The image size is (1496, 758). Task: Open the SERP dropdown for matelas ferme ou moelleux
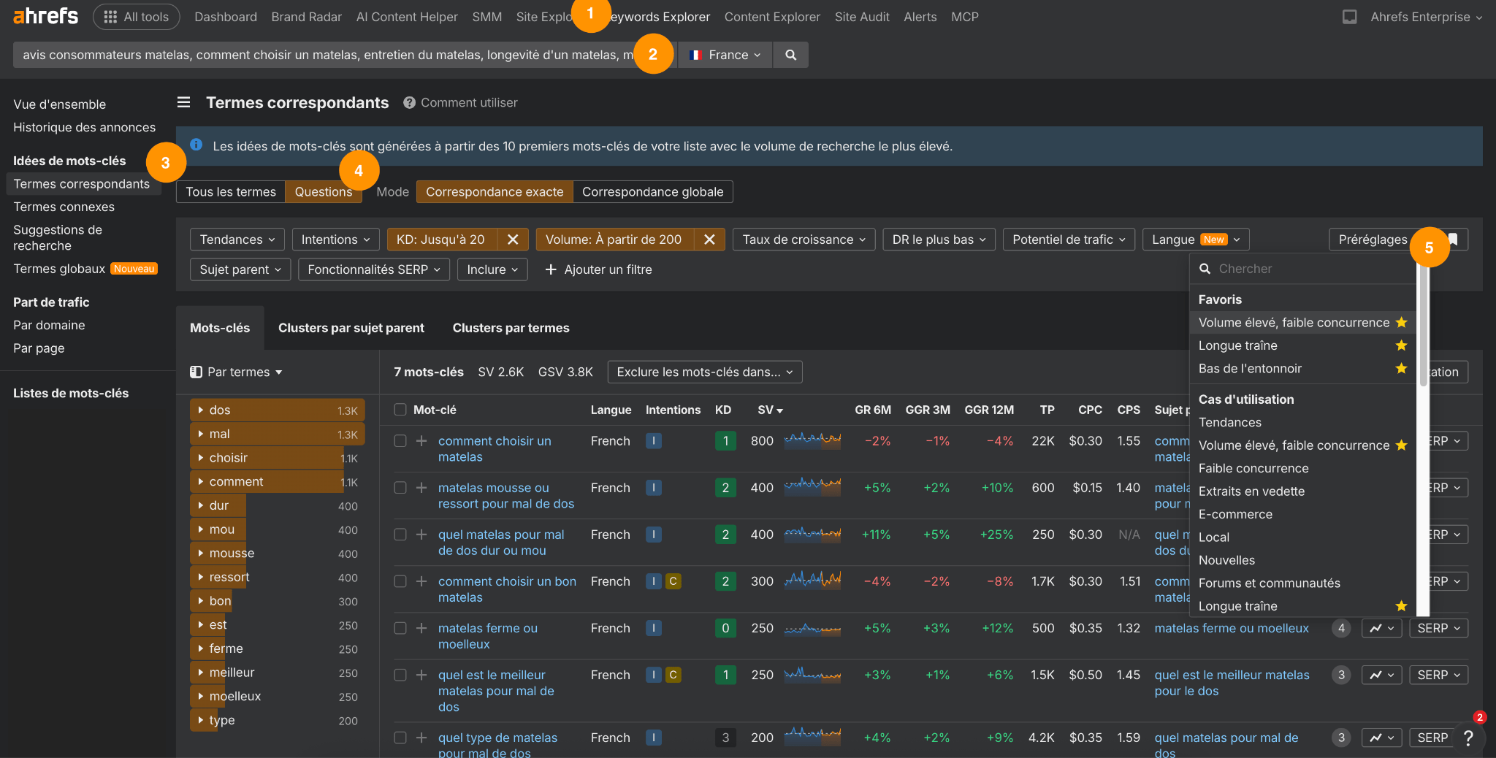click(x=1438, y=628)
